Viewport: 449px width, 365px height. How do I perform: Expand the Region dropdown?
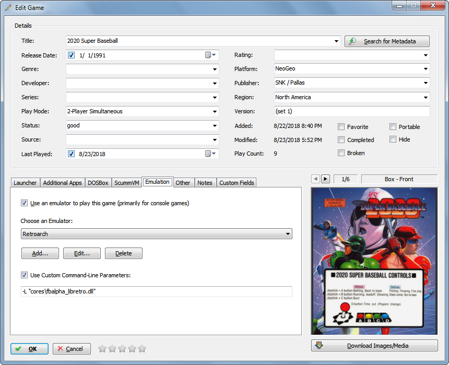[426, 98]
